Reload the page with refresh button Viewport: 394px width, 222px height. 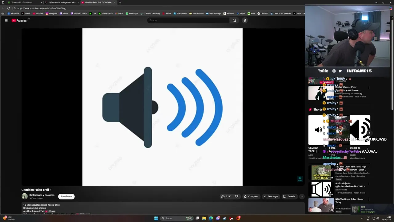(x=8, y=8)
